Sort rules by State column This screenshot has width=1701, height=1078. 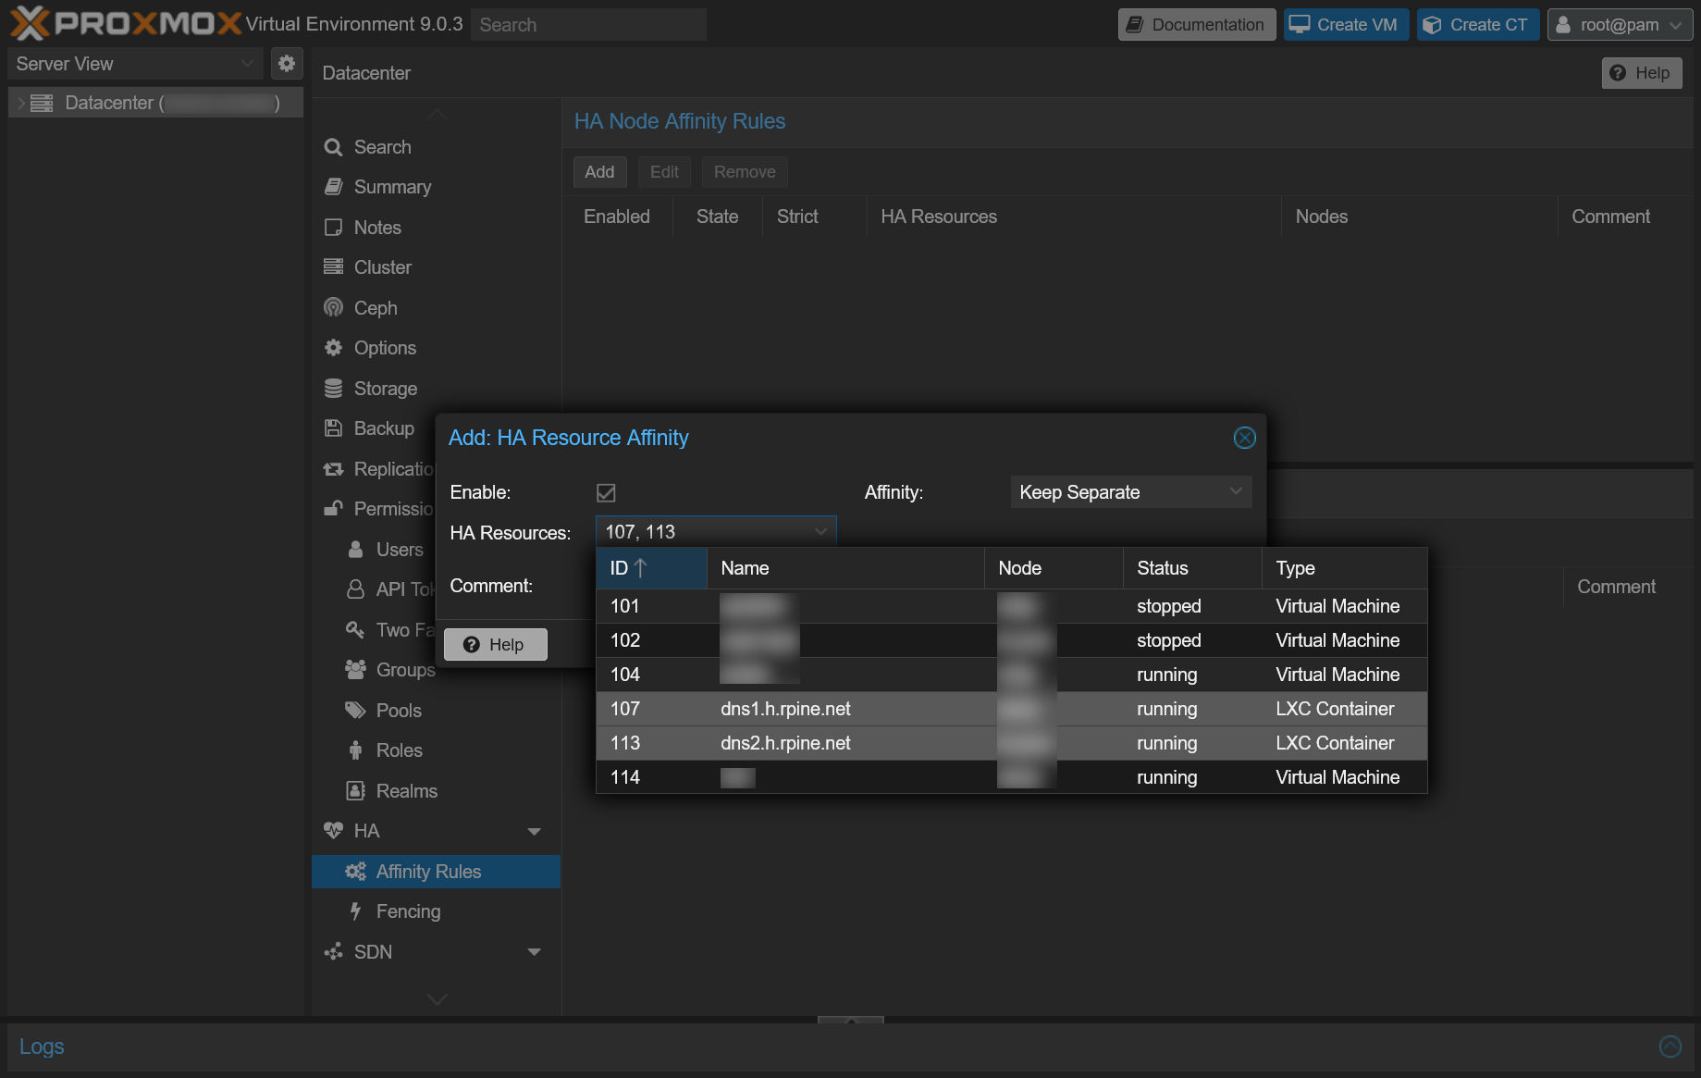click(717, 217)
